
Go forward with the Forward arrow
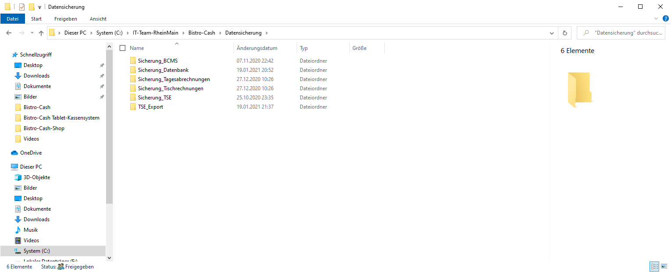pyautogui.click(x=21, y=33)
